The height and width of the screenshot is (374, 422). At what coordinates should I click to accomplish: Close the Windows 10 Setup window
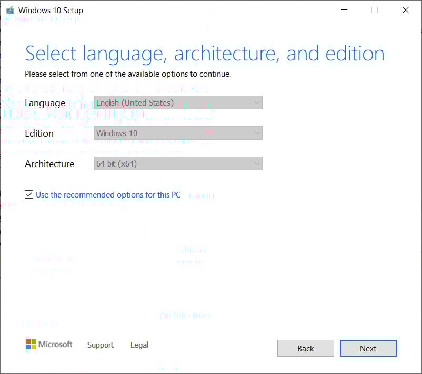406,10
